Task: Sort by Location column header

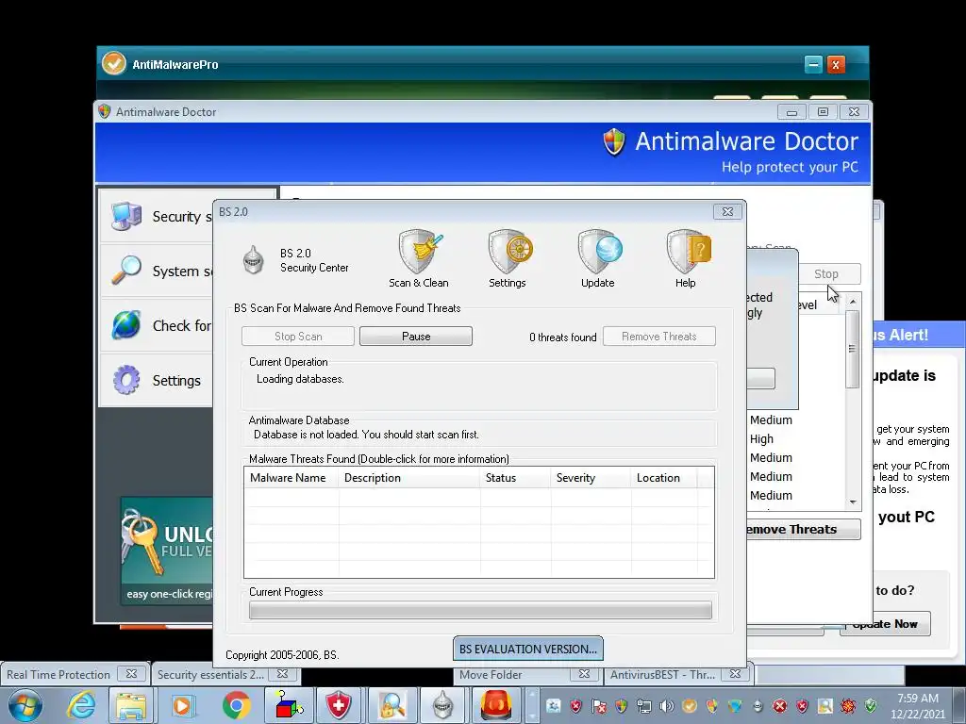Action: [x=664, y=478]
